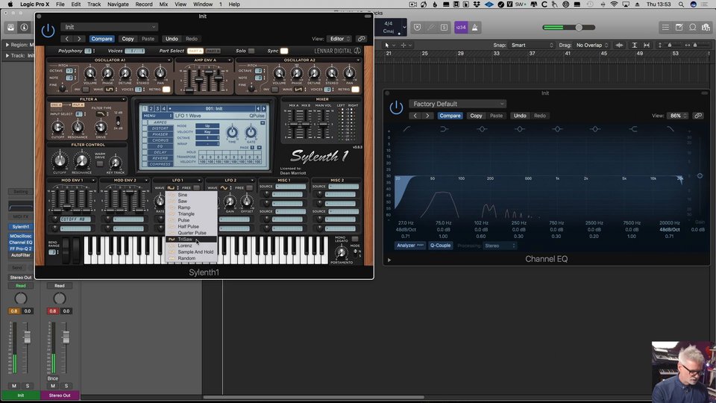Toggle Sylenth1 Solo switch
716x403 pixels.
[x=251, y=51]
